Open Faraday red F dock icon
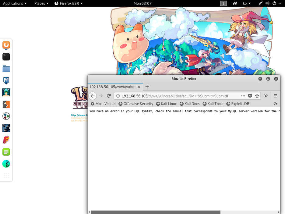285x214 pixels. pos(6,140)
